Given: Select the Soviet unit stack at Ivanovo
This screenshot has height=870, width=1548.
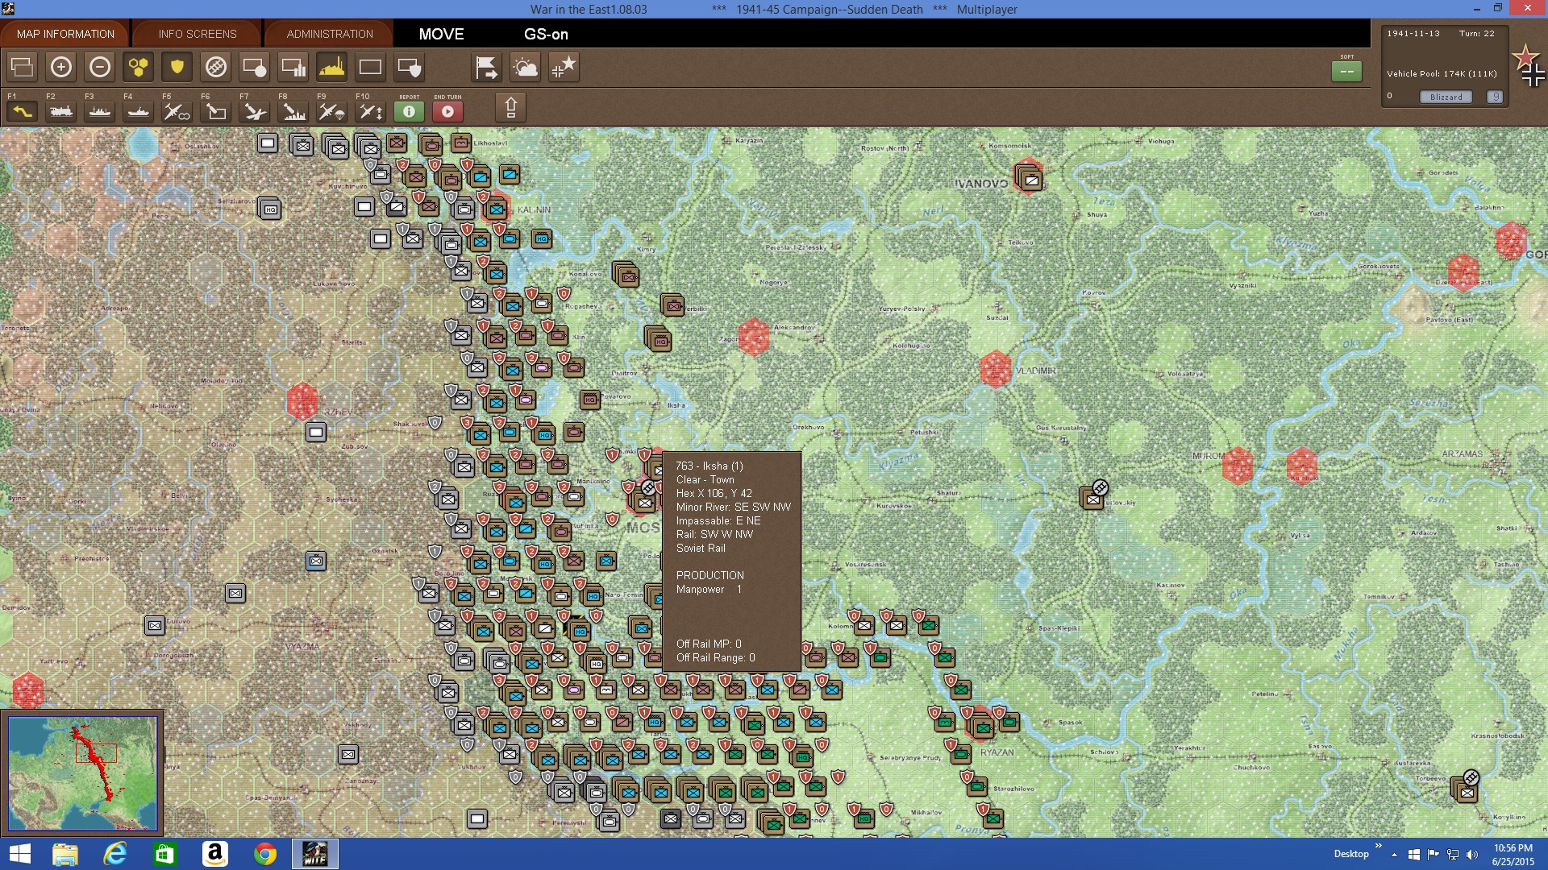Looking at the screenshot, I should click(1030, 178).
